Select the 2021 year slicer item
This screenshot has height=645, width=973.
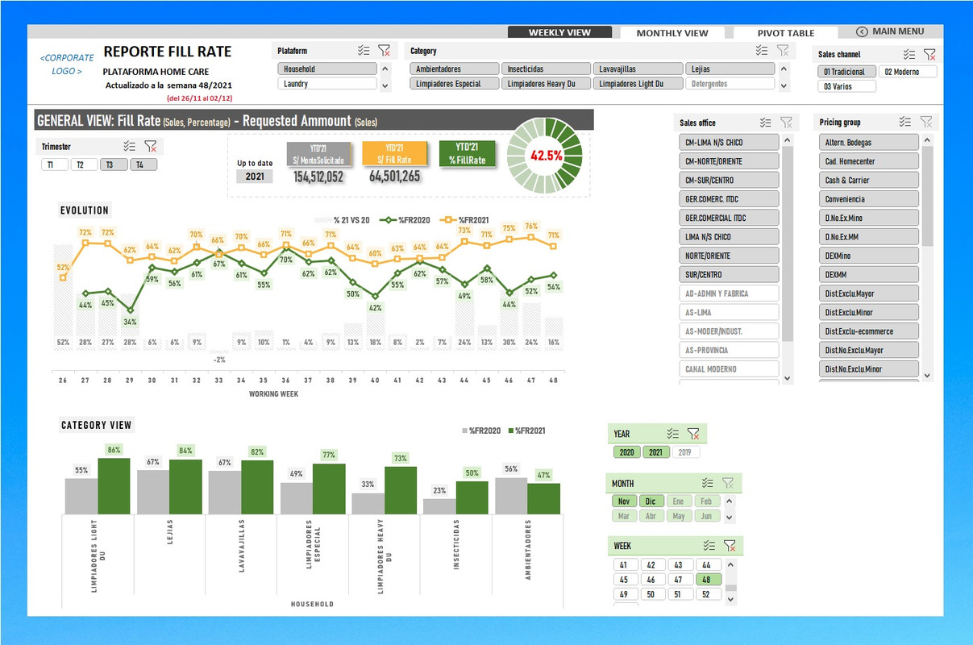[x=655, y=452]
